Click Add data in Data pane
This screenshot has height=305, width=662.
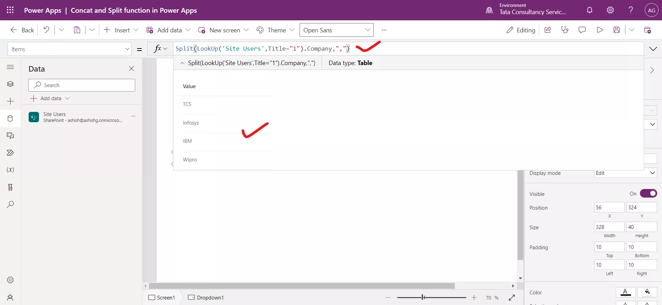tap(50, 98)
